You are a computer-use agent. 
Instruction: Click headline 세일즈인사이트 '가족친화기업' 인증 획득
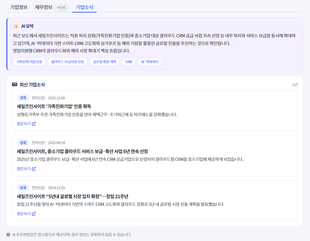(x=54, y=107)
